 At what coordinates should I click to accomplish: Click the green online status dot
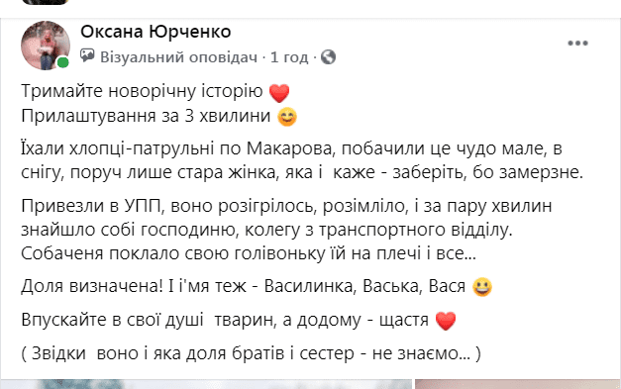[x=63, y=62]
